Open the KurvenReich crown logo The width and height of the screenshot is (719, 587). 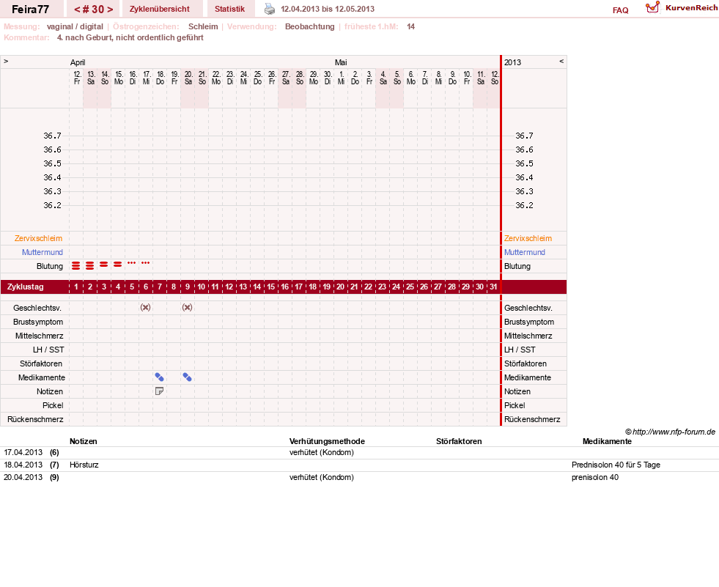click(652, 7)
